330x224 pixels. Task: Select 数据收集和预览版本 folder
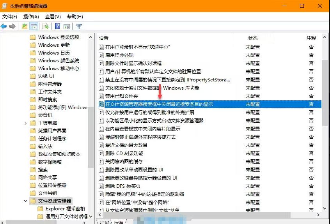(x=59, y=154)
